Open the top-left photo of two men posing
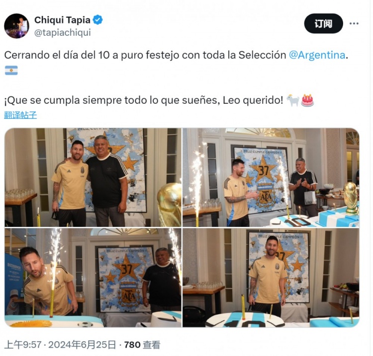373x356 pixels. click(x=93, y=177)
